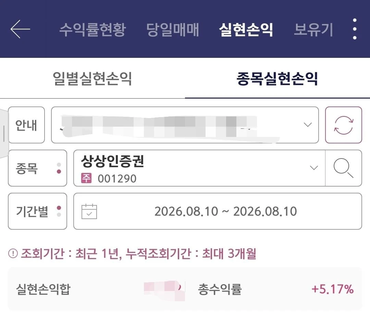Tap the 안내 guide button
Image resolution: width=370 pixels, height=317 pixels.
(26, 125)
